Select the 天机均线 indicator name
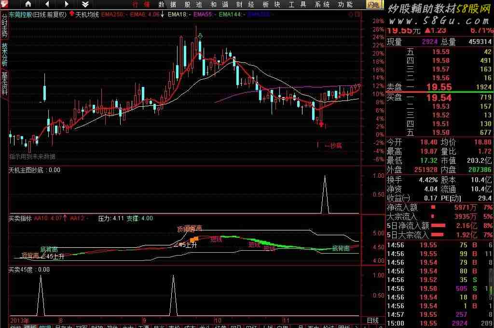The width and height of the screenshot is (494, 328). tap(87, 14)
